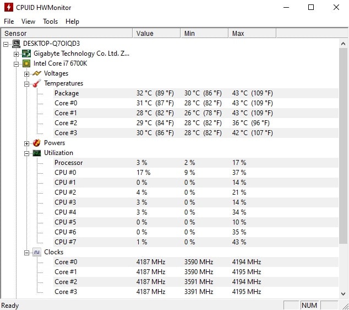This screenshot has height=310, width=349.
Task: Expand the Powers tree node
Action: pos(26,143)
